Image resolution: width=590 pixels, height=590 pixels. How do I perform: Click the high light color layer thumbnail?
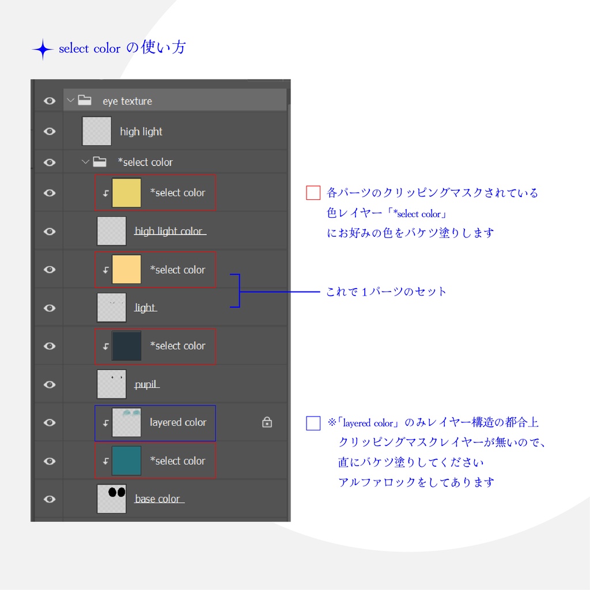coord(112,231)
